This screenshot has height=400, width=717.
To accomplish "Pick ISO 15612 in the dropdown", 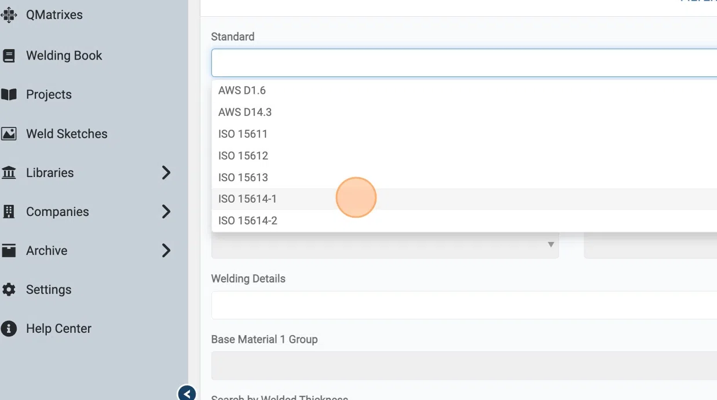I will pos(243,156).
